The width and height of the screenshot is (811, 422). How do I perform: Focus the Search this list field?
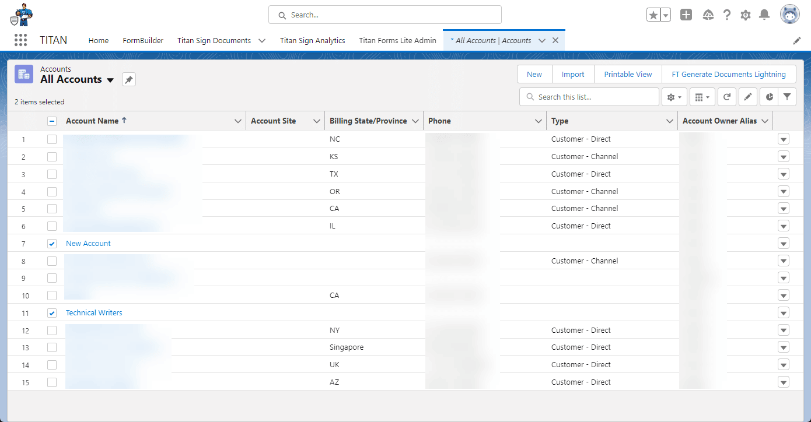(x=589, y=97)
